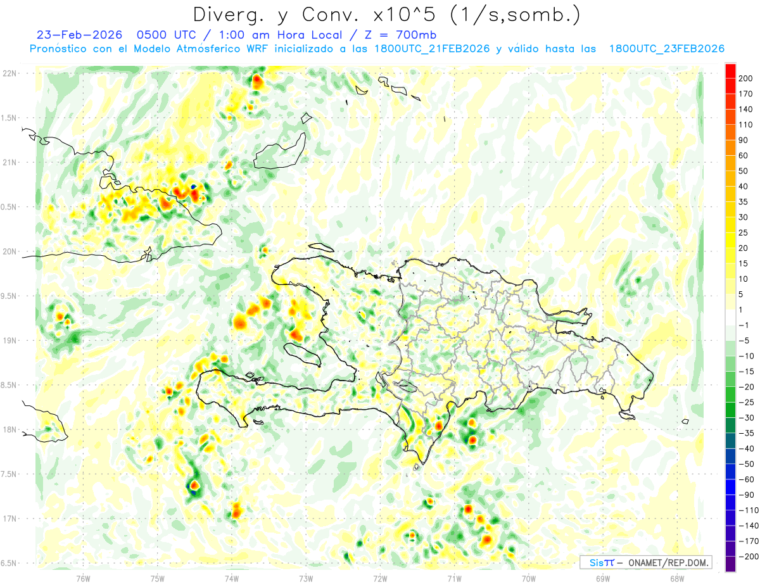Click the colorbar value '200' at the top
The width and height of the screenshot is (760, 587).
pos(746,78)
